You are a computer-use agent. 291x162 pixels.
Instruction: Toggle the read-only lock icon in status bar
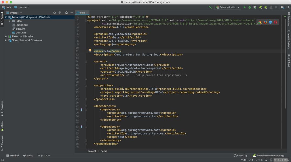pyautogui.click(x=266, y=160)
